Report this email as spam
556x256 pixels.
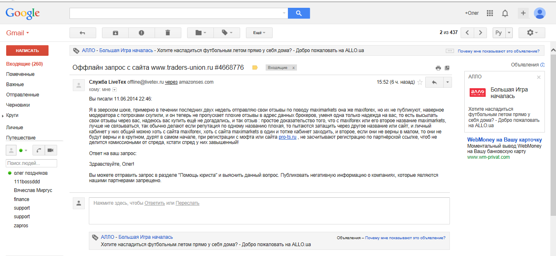pyautogui.click(x=141, y=33)
